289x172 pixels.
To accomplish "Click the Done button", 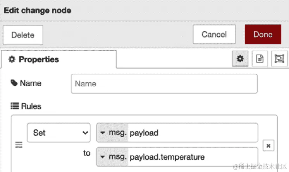I will (263, 34).
